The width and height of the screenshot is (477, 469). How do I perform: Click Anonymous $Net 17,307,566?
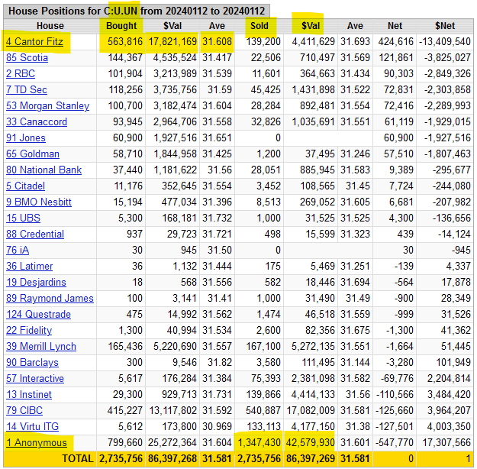[446, 443]
